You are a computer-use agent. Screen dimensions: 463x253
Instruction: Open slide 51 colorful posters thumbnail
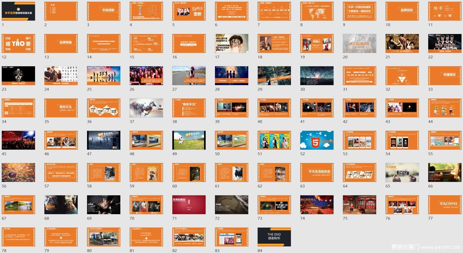(x=274, y=140)
